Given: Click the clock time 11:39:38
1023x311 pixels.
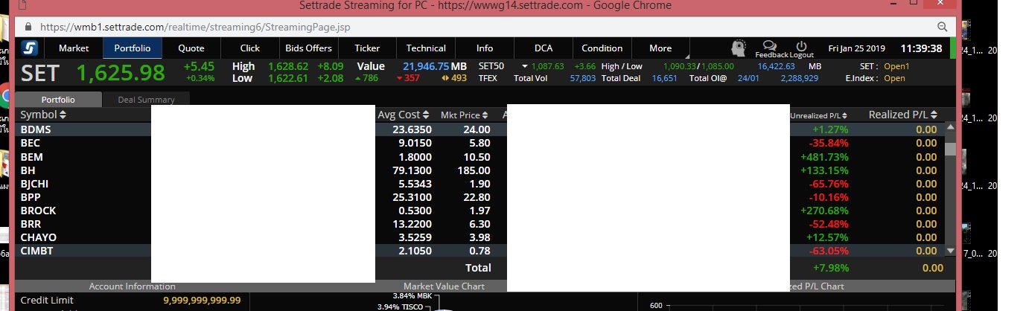Looking at the screenshot, I should pos(921,48).
